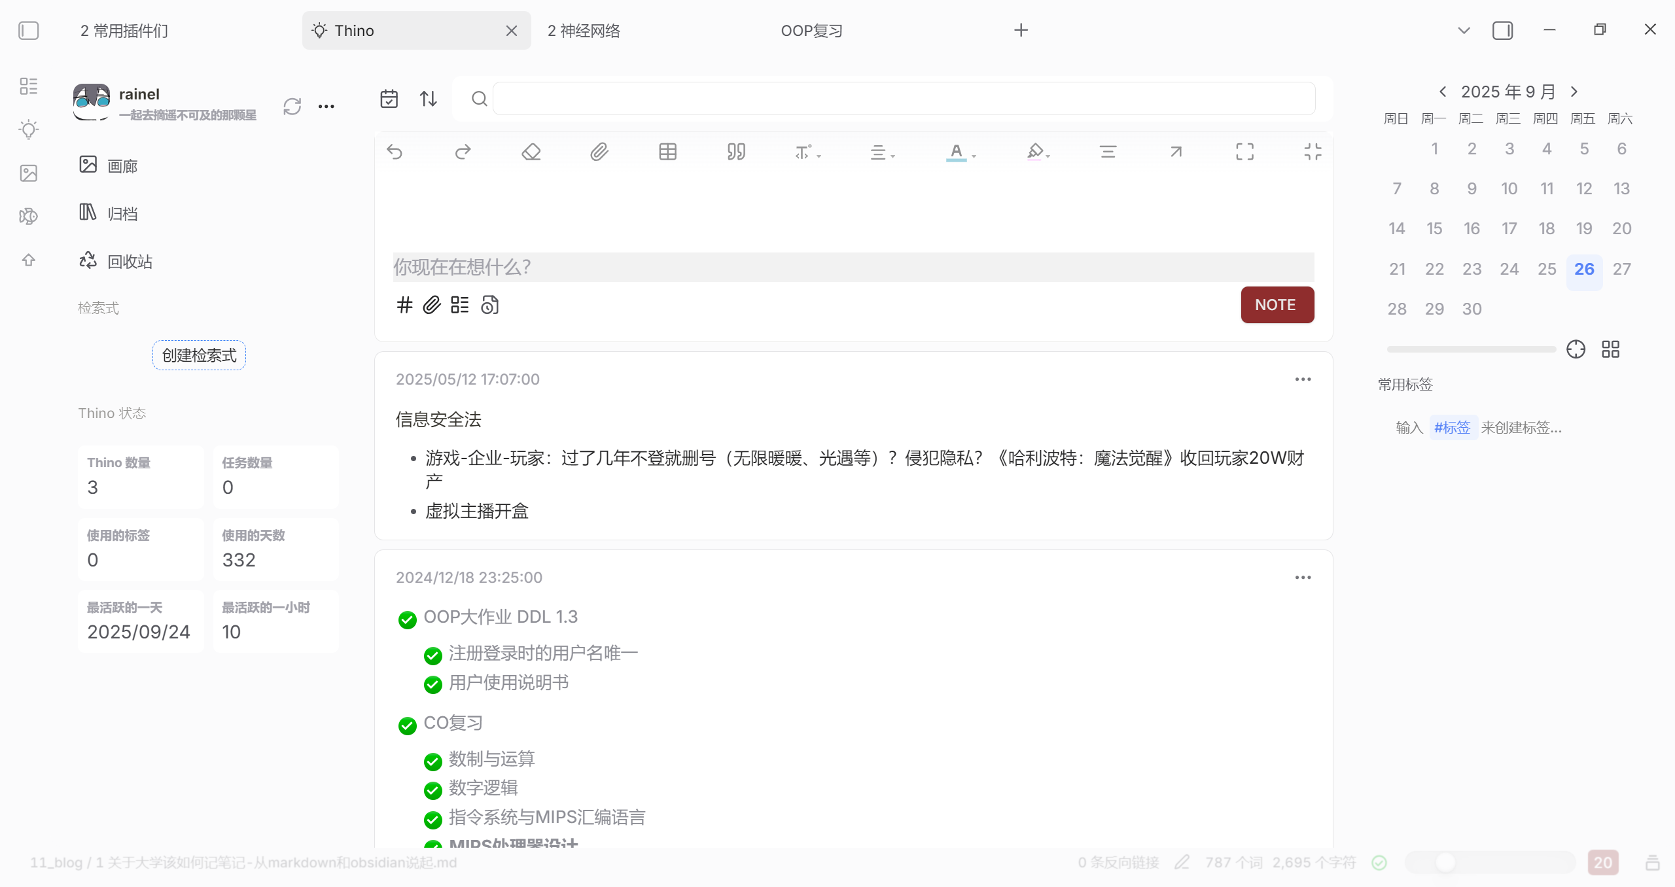The image size is (1675, 887).
Task: Enter fullscreen editor mode icon
Action: coord(1244,152)
